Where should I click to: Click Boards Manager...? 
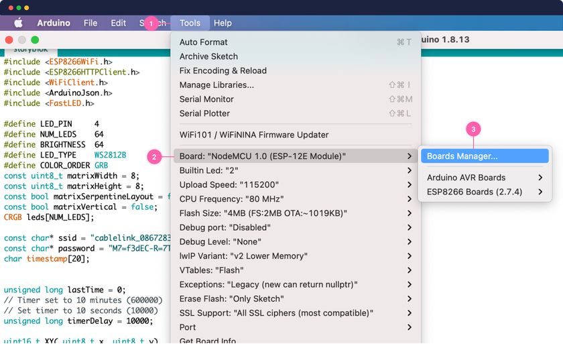[485, 156]
